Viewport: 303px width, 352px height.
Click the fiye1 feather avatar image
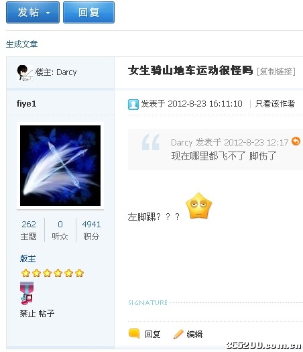[x=60, y=166]
